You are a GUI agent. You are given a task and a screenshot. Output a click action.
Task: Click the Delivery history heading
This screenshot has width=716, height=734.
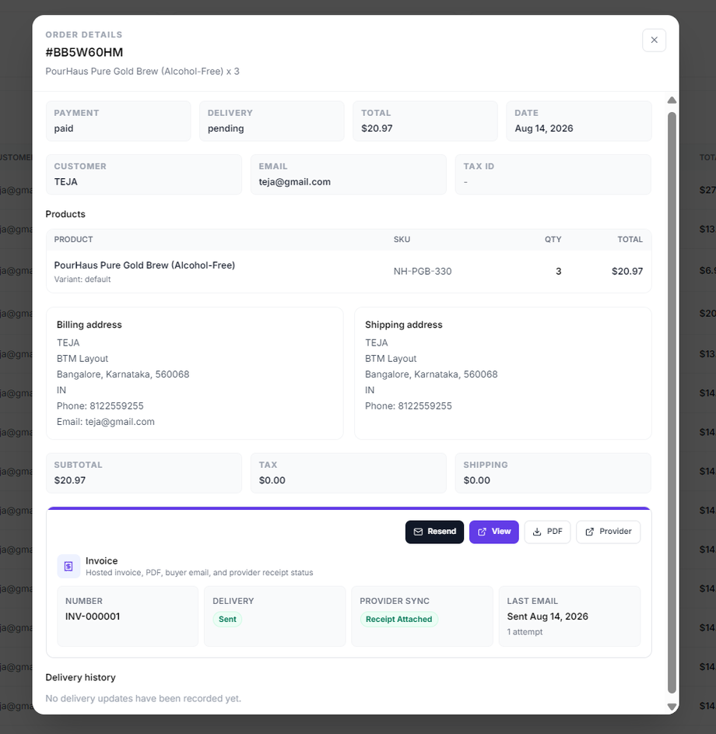[80, 677]
